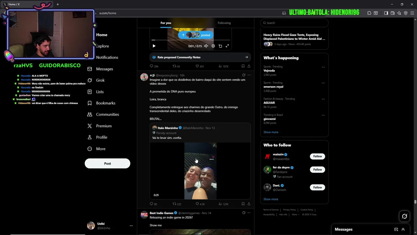
Task: Open the options dots for the emerson royal trend
Action: 323,83
